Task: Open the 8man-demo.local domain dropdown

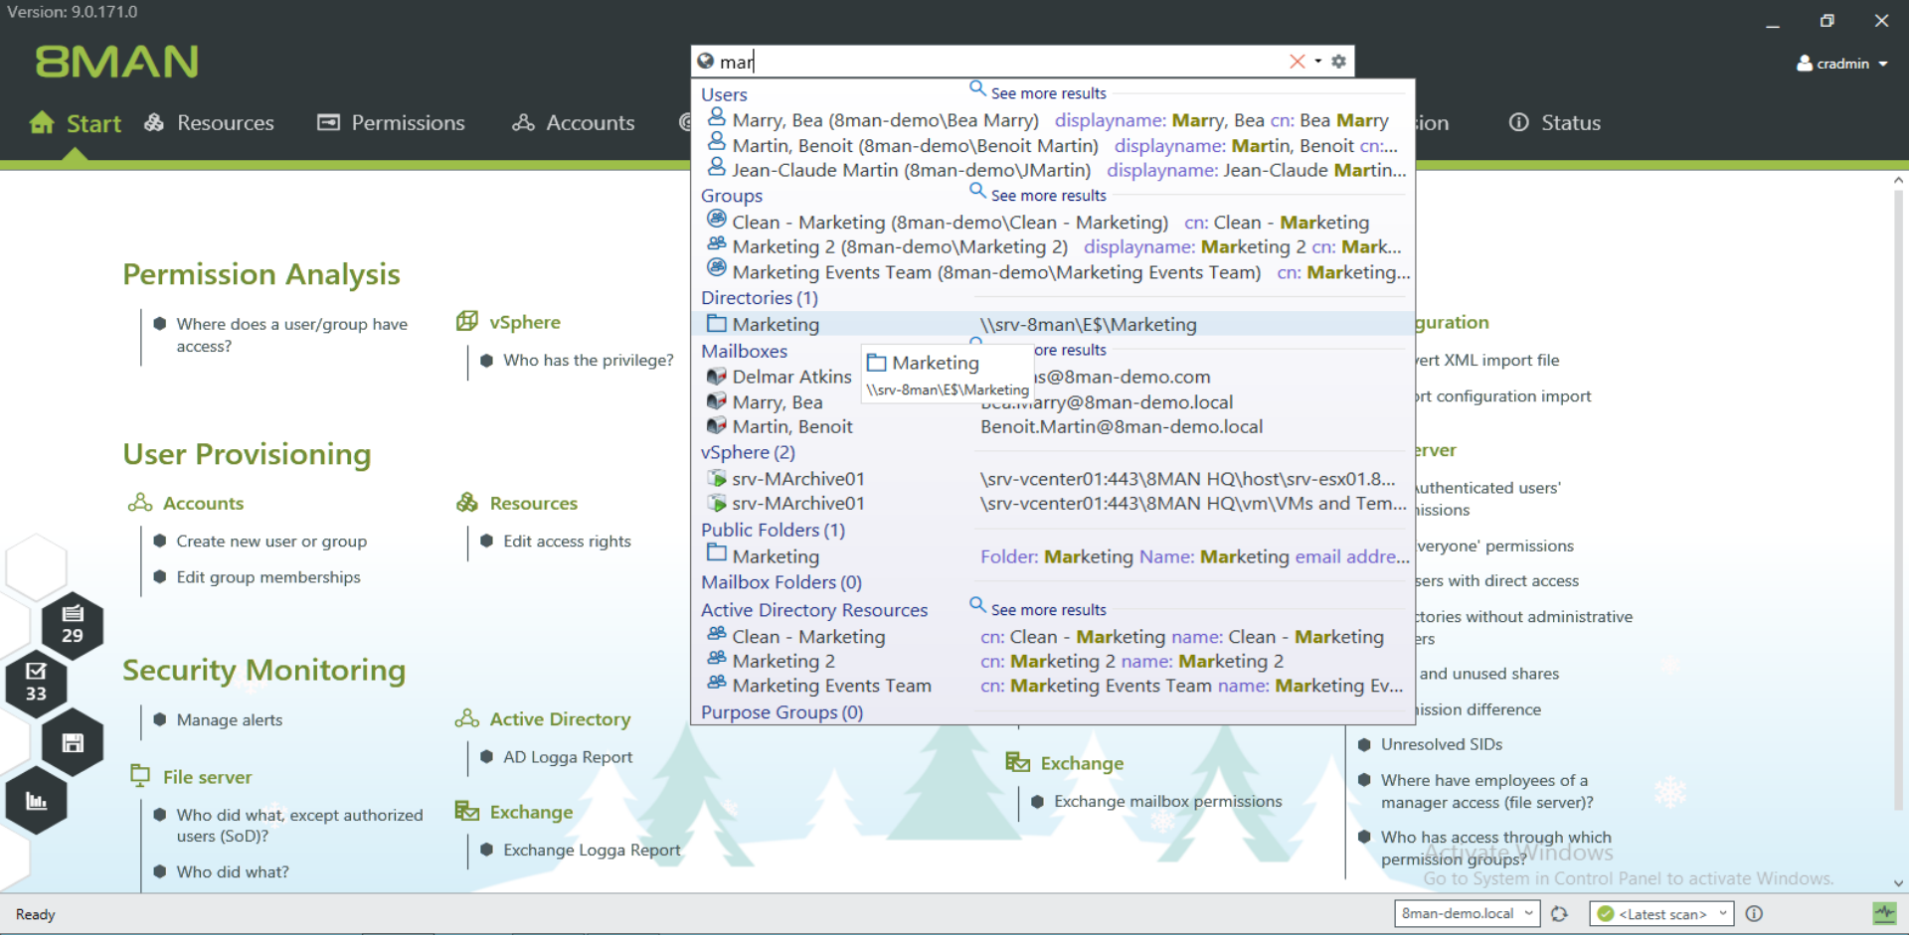Action: 1467,914
